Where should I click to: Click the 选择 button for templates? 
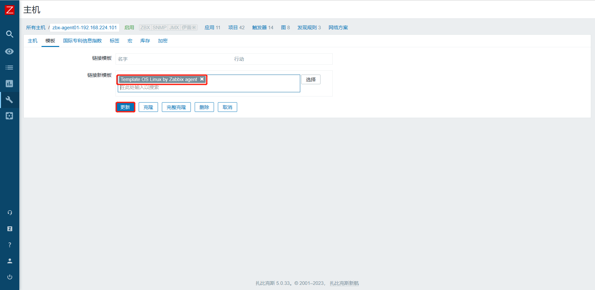point(311,79)
